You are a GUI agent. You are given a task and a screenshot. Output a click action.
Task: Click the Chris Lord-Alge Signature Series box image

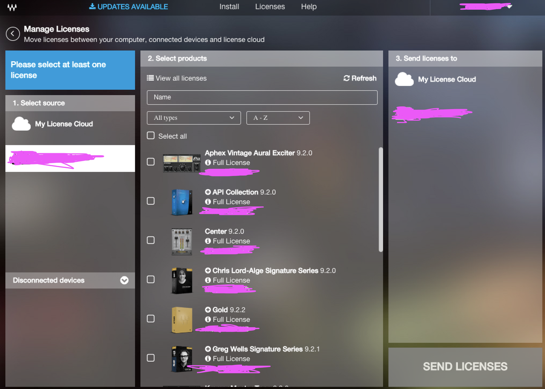[182, 281]
